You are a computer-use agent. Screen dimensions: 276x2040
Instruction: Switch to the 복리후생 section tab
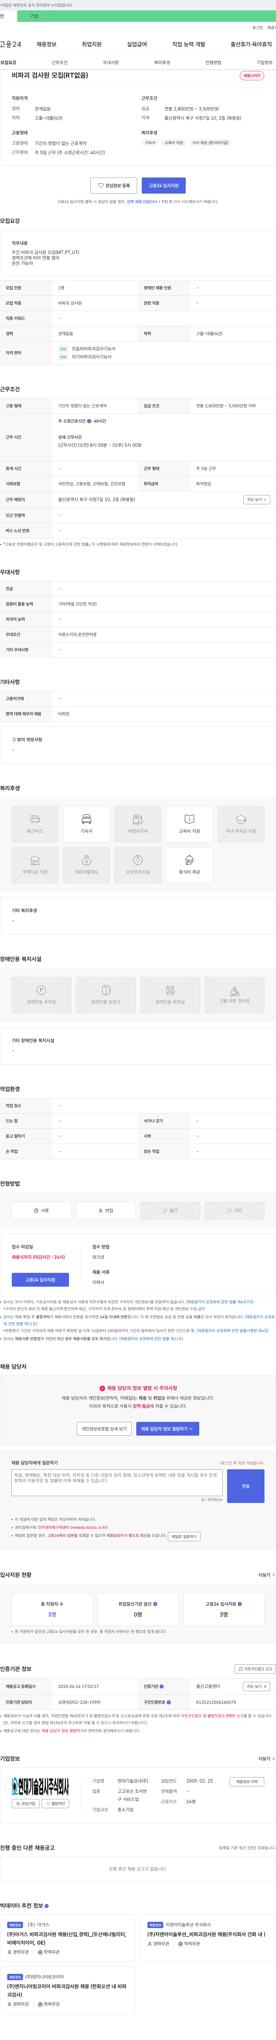tap(162, 62)
